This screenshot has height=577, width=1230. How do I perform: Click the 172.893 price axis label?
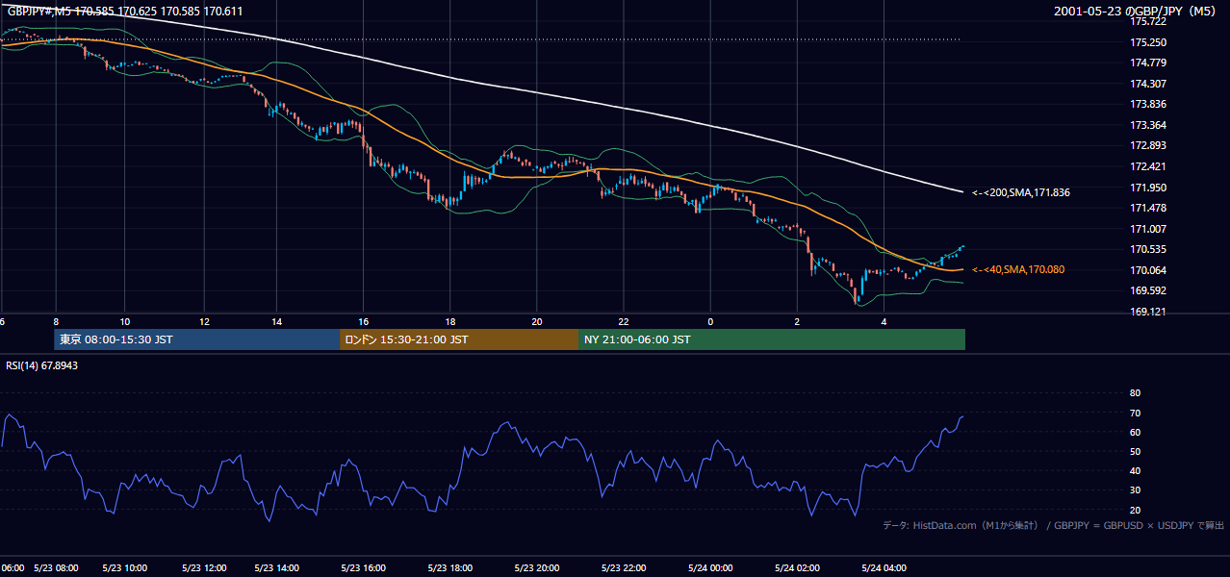(1147, 145)
